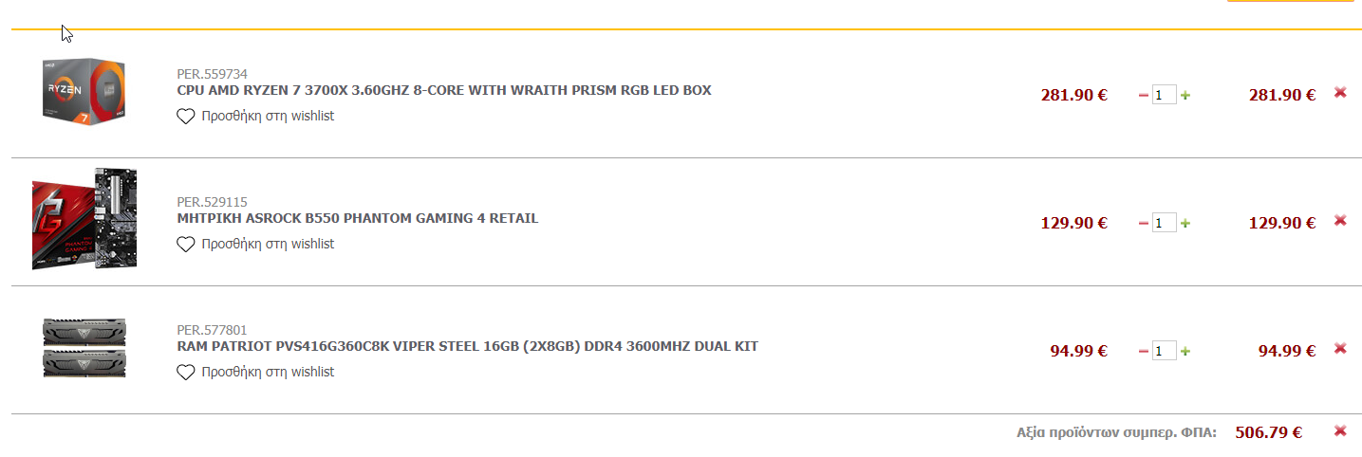Click the Ryzen 7 box thumbnail image

(x=84, y=93)
